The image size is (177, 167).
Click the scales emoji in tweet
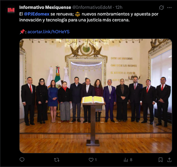point(78,14)
